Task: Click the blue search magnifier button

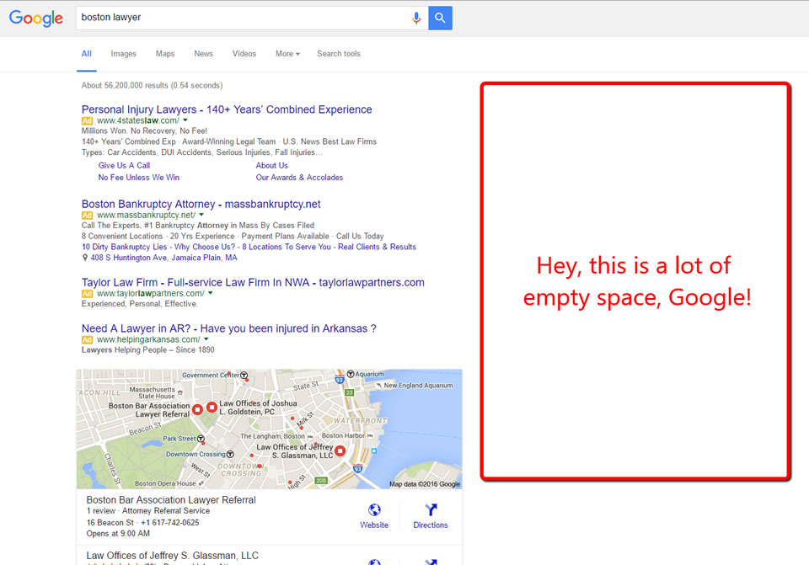Action: pyautogui.click(x=440, y=18)
